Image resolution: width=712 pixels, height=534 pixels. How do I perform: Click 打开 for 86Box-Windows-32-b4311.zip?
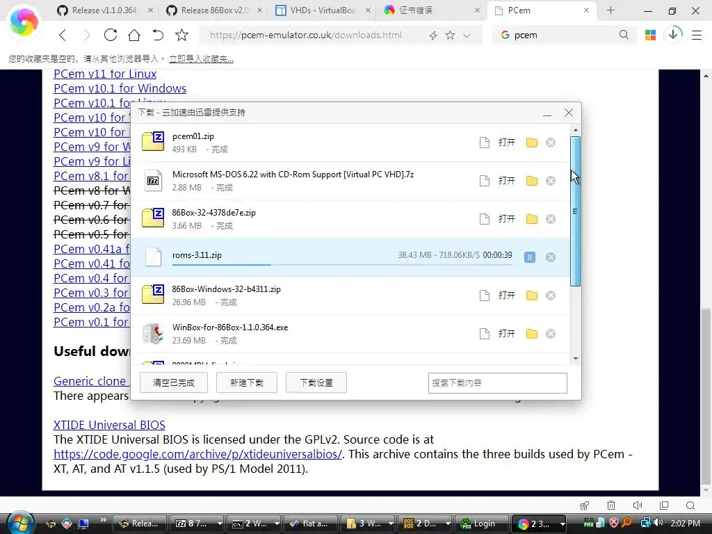tap(507, 296)
